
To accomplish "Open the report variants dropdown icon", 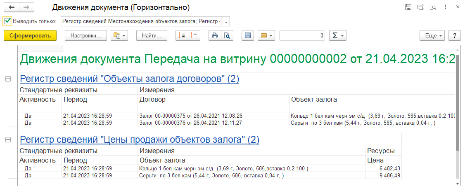I will (119, 35).
